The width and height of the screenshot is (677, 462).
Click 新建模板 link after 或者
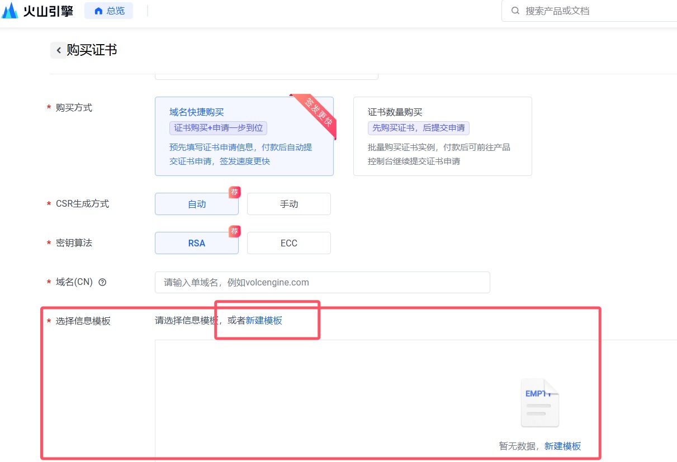pyautogui.click(x=264, y=321)
